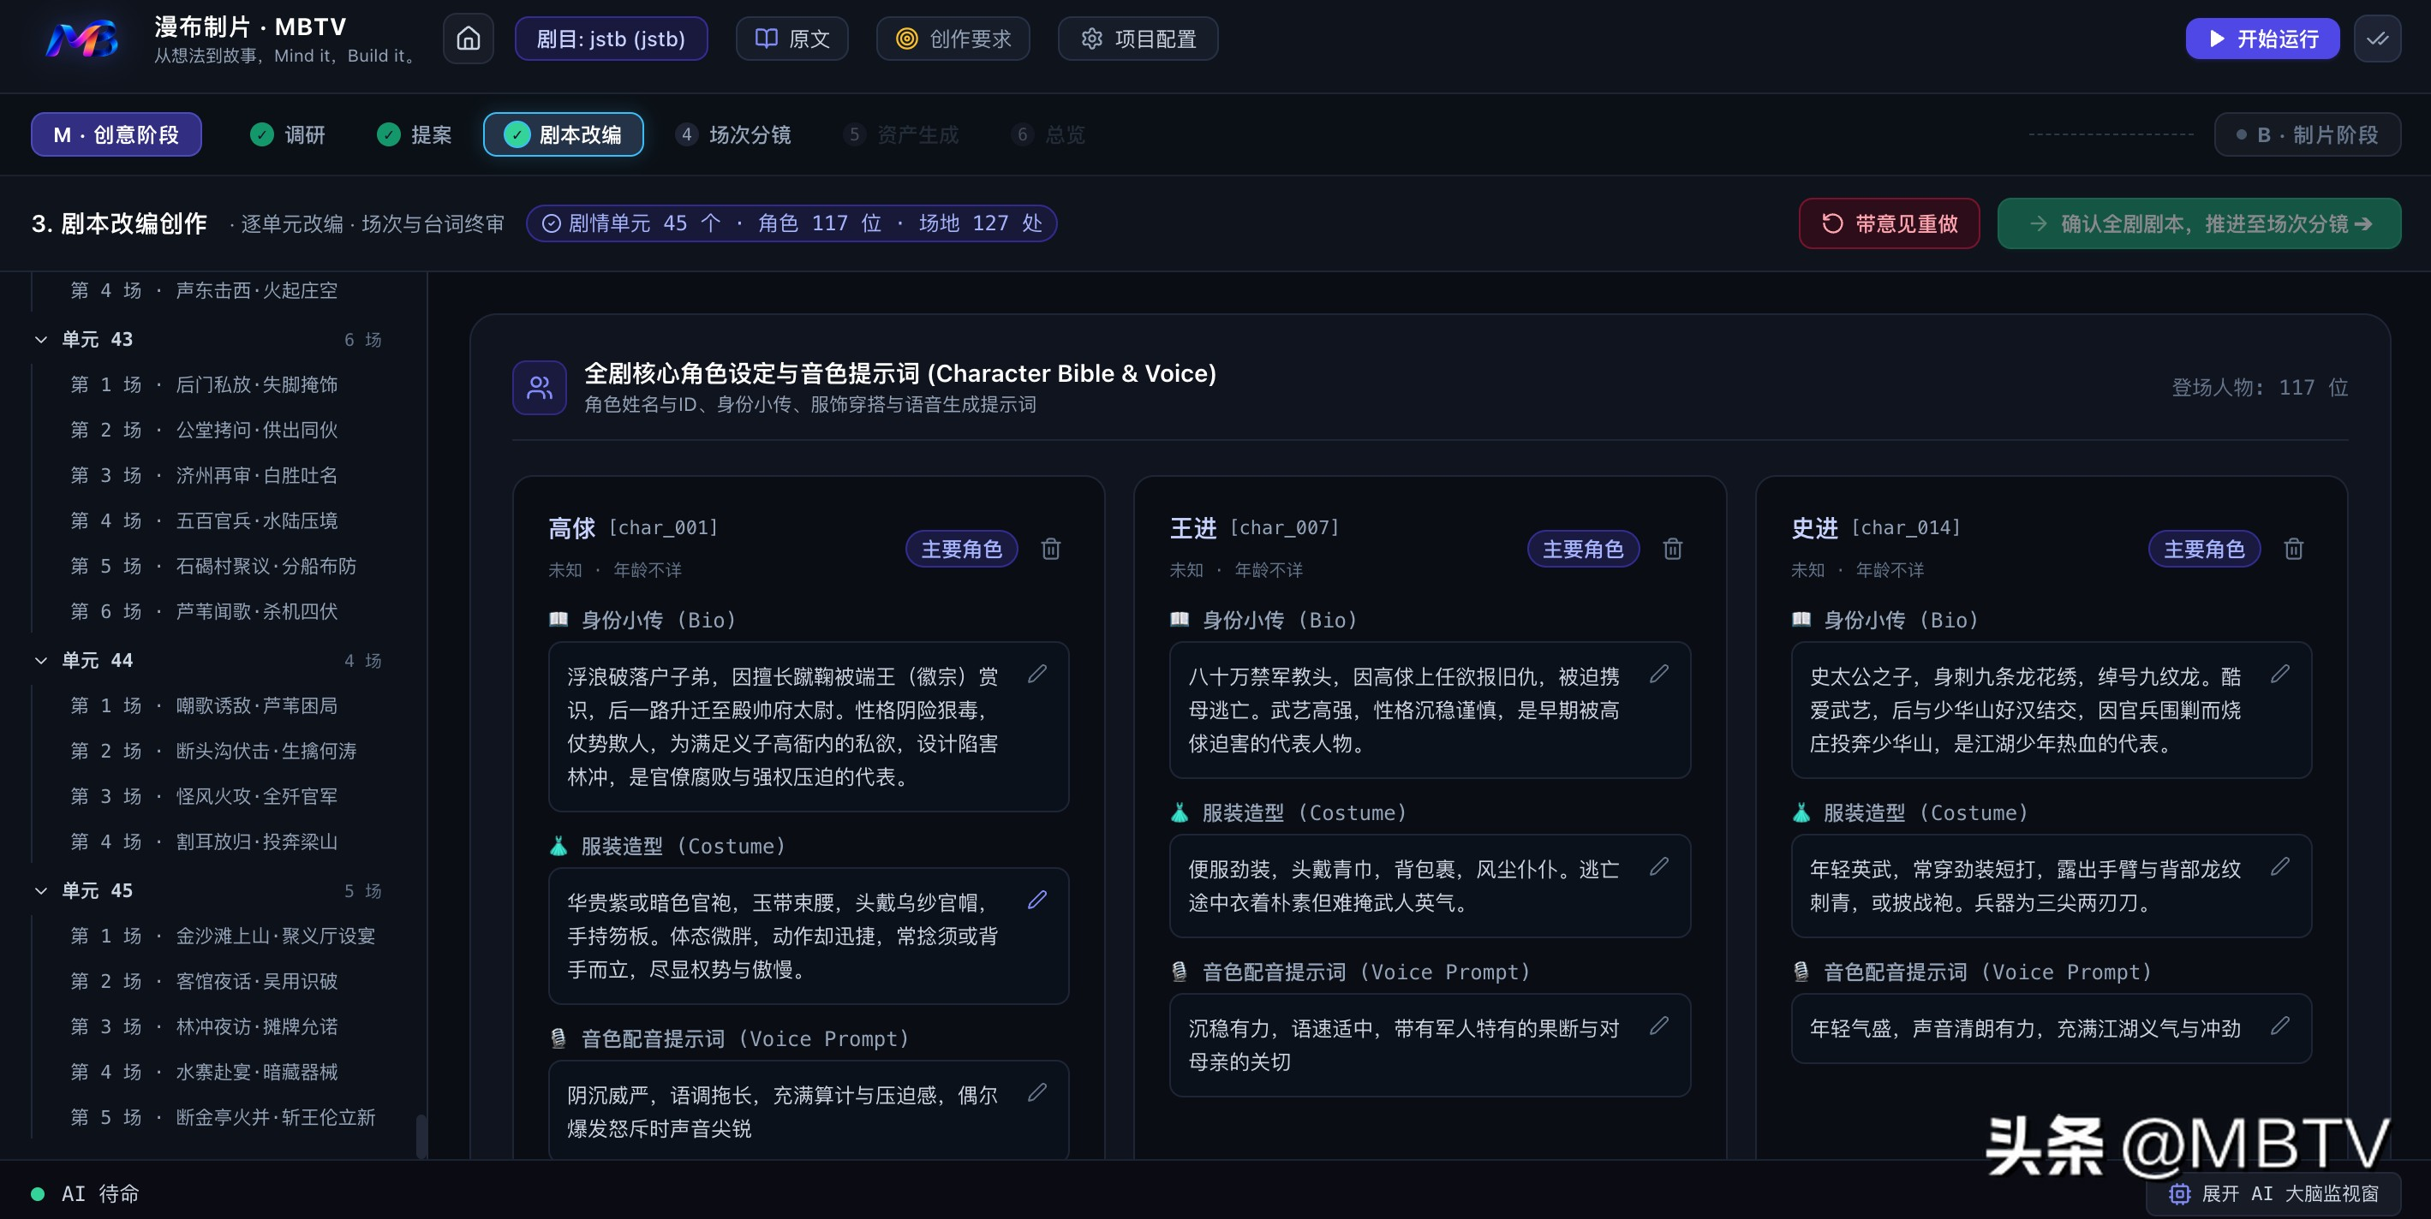This screenshot has width=2431, height=1219.
Task: Edit 高俅's Bio text
Action: 1037,673
